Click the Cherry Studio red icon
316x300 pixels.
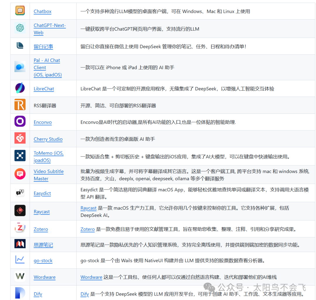pos(20,139)
